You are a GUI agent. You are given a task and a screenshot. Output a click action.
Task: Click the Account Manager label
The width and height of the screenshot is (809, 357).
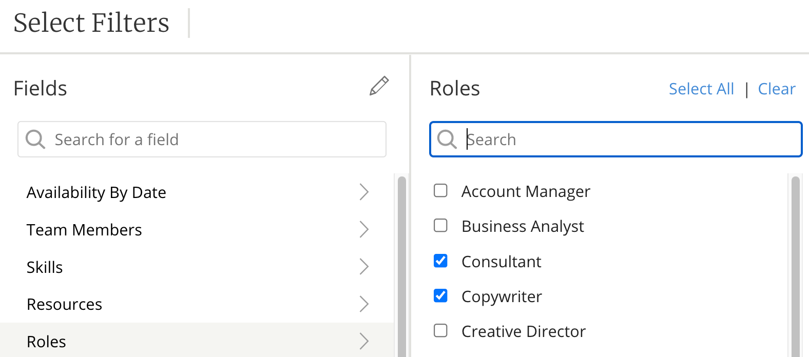pyautogui.click(x=526, y=191)
